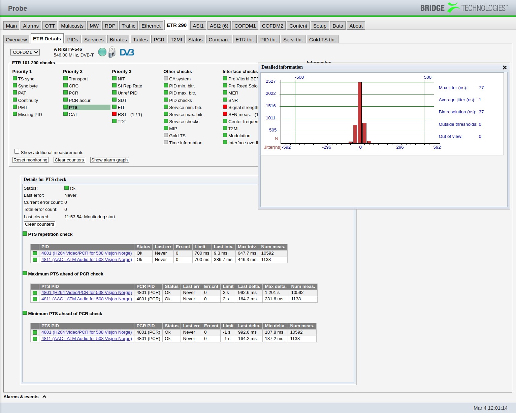Screen dimensions: 516x413
Task: Close the Detailed information popup
Action: point(504,67)
